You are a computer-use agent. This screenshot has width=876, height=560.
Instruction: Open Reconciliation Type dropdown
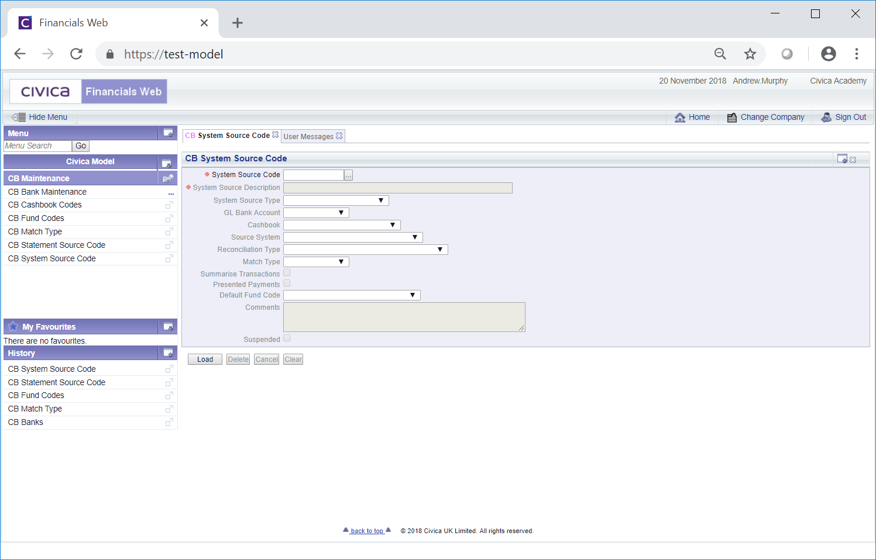366,250
